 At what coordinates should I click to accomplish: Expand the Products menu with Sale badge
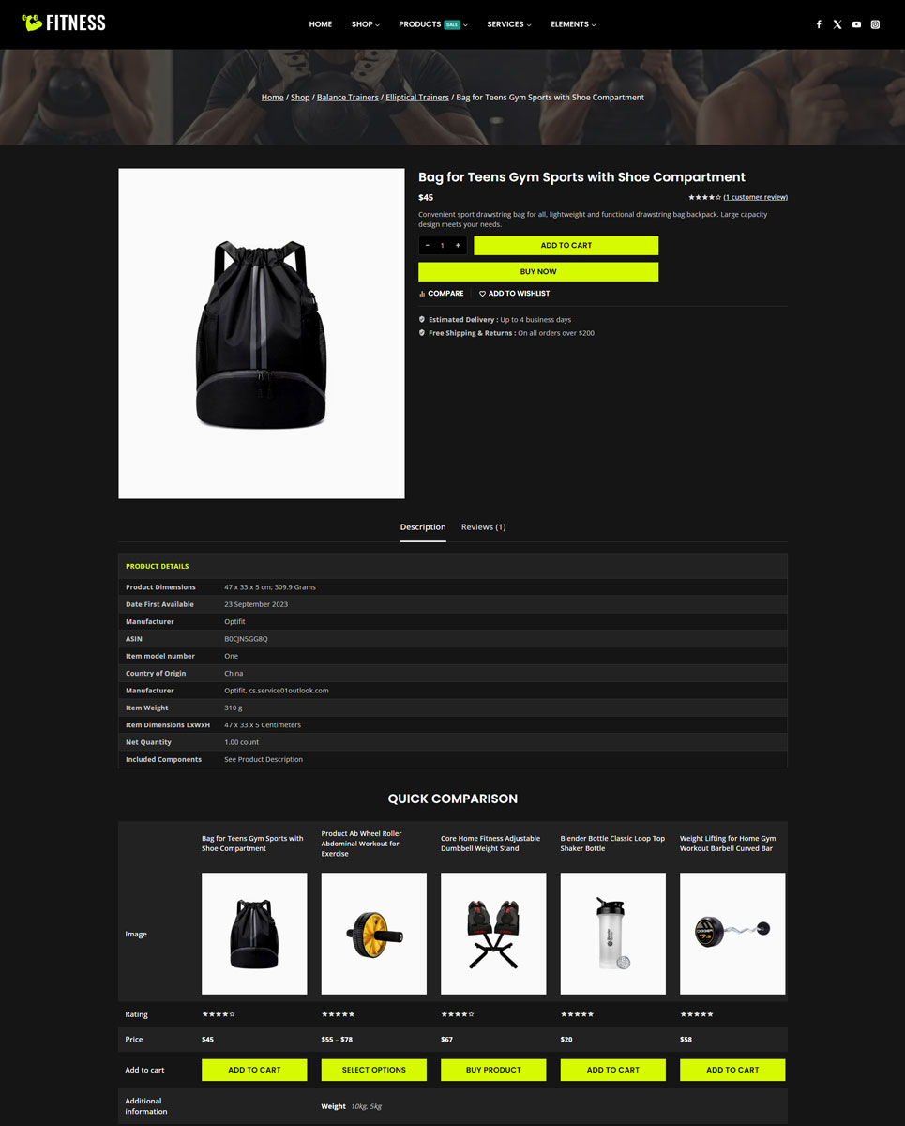click(x=433, y=24)
